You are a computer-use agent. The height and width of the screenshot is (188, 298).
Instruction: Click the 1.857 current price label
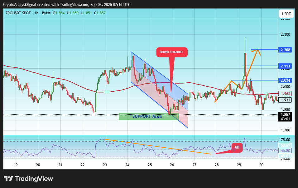coord(285,114)
